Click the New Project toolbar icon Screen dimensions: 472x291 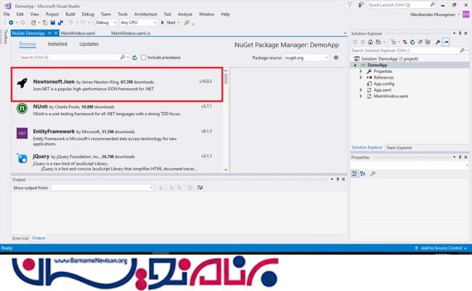point(33,23)
